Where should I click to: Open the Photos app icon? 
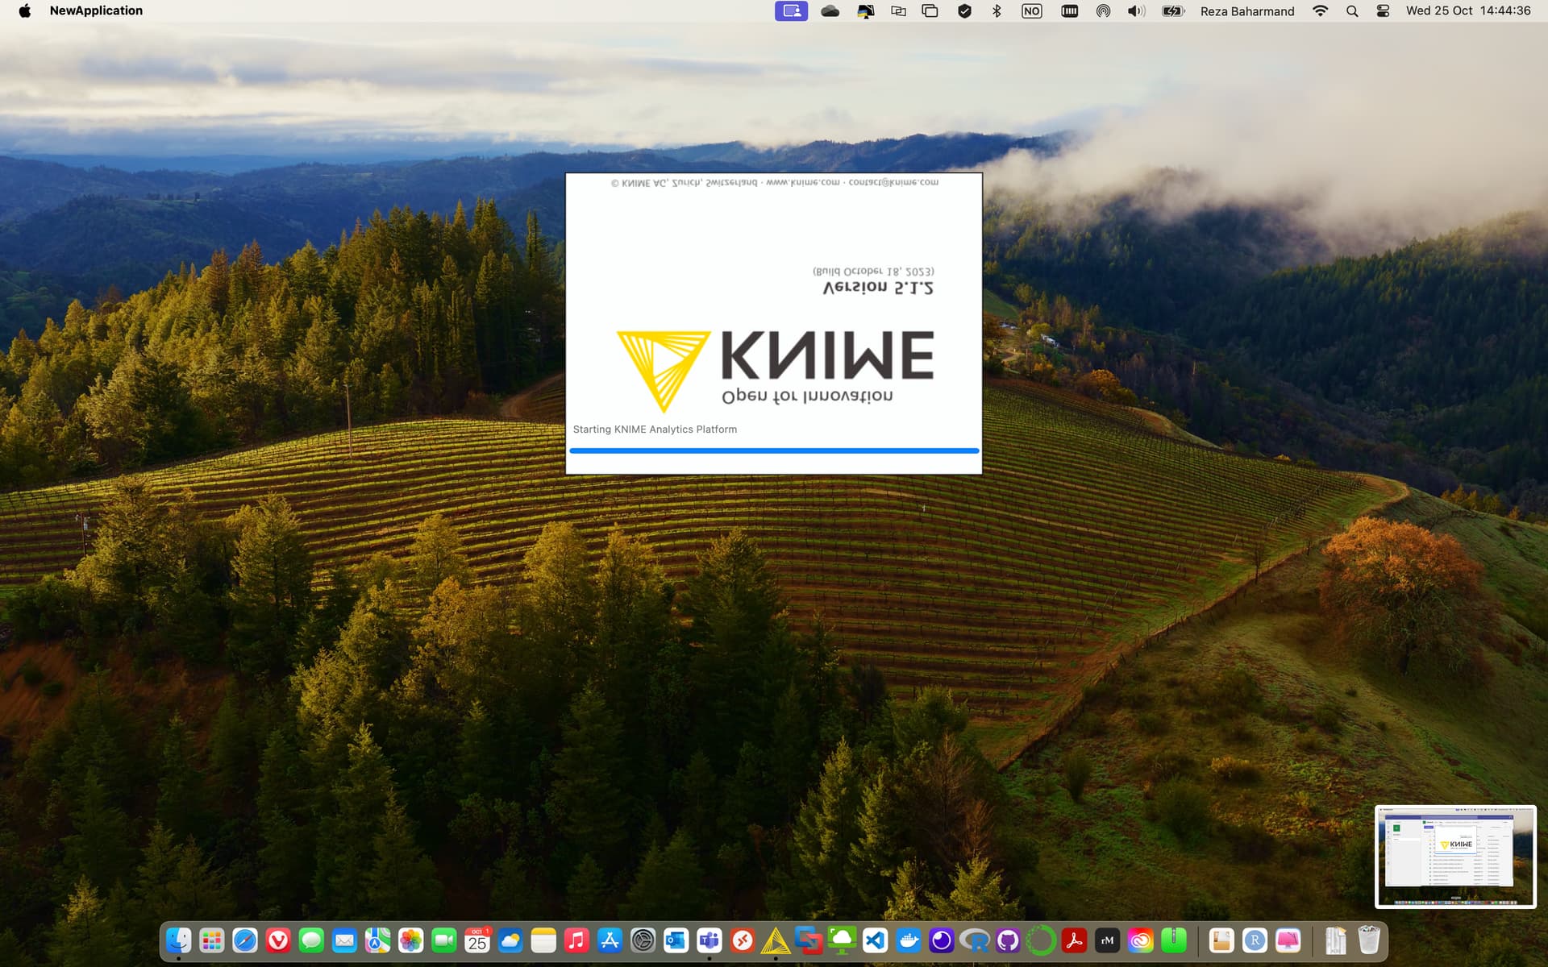[x=410, y=940]
